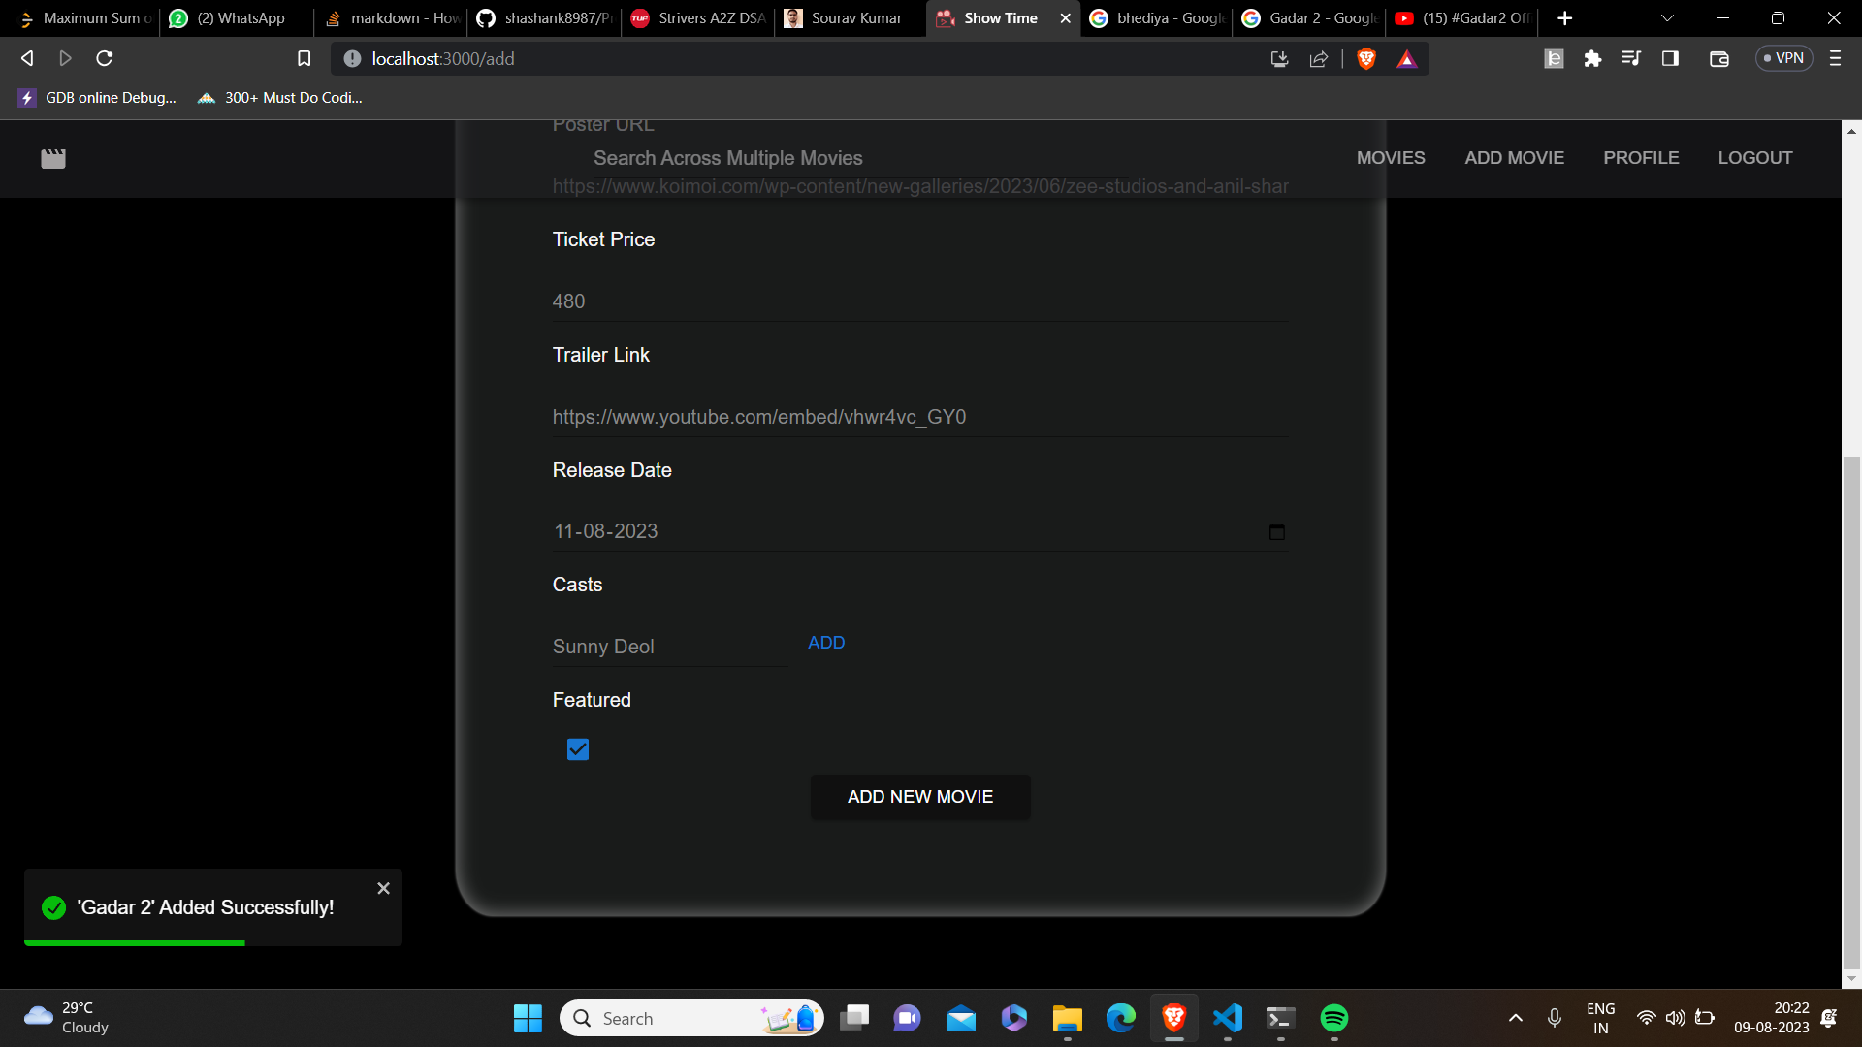Toggle the VPN button
This screenshot has width=1862, height=1047.
coord(1783,59)
